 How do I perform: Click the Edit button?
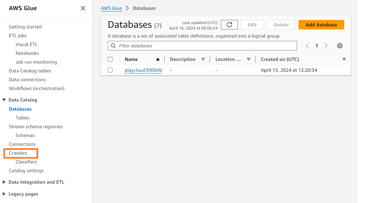pyautogui.click(x=252, y=25)
